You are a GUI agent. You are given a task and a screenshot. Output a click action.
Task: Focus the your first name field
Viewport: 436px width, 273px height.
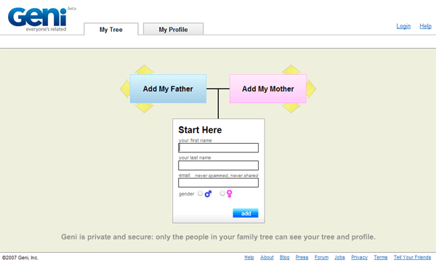[218, 147]
